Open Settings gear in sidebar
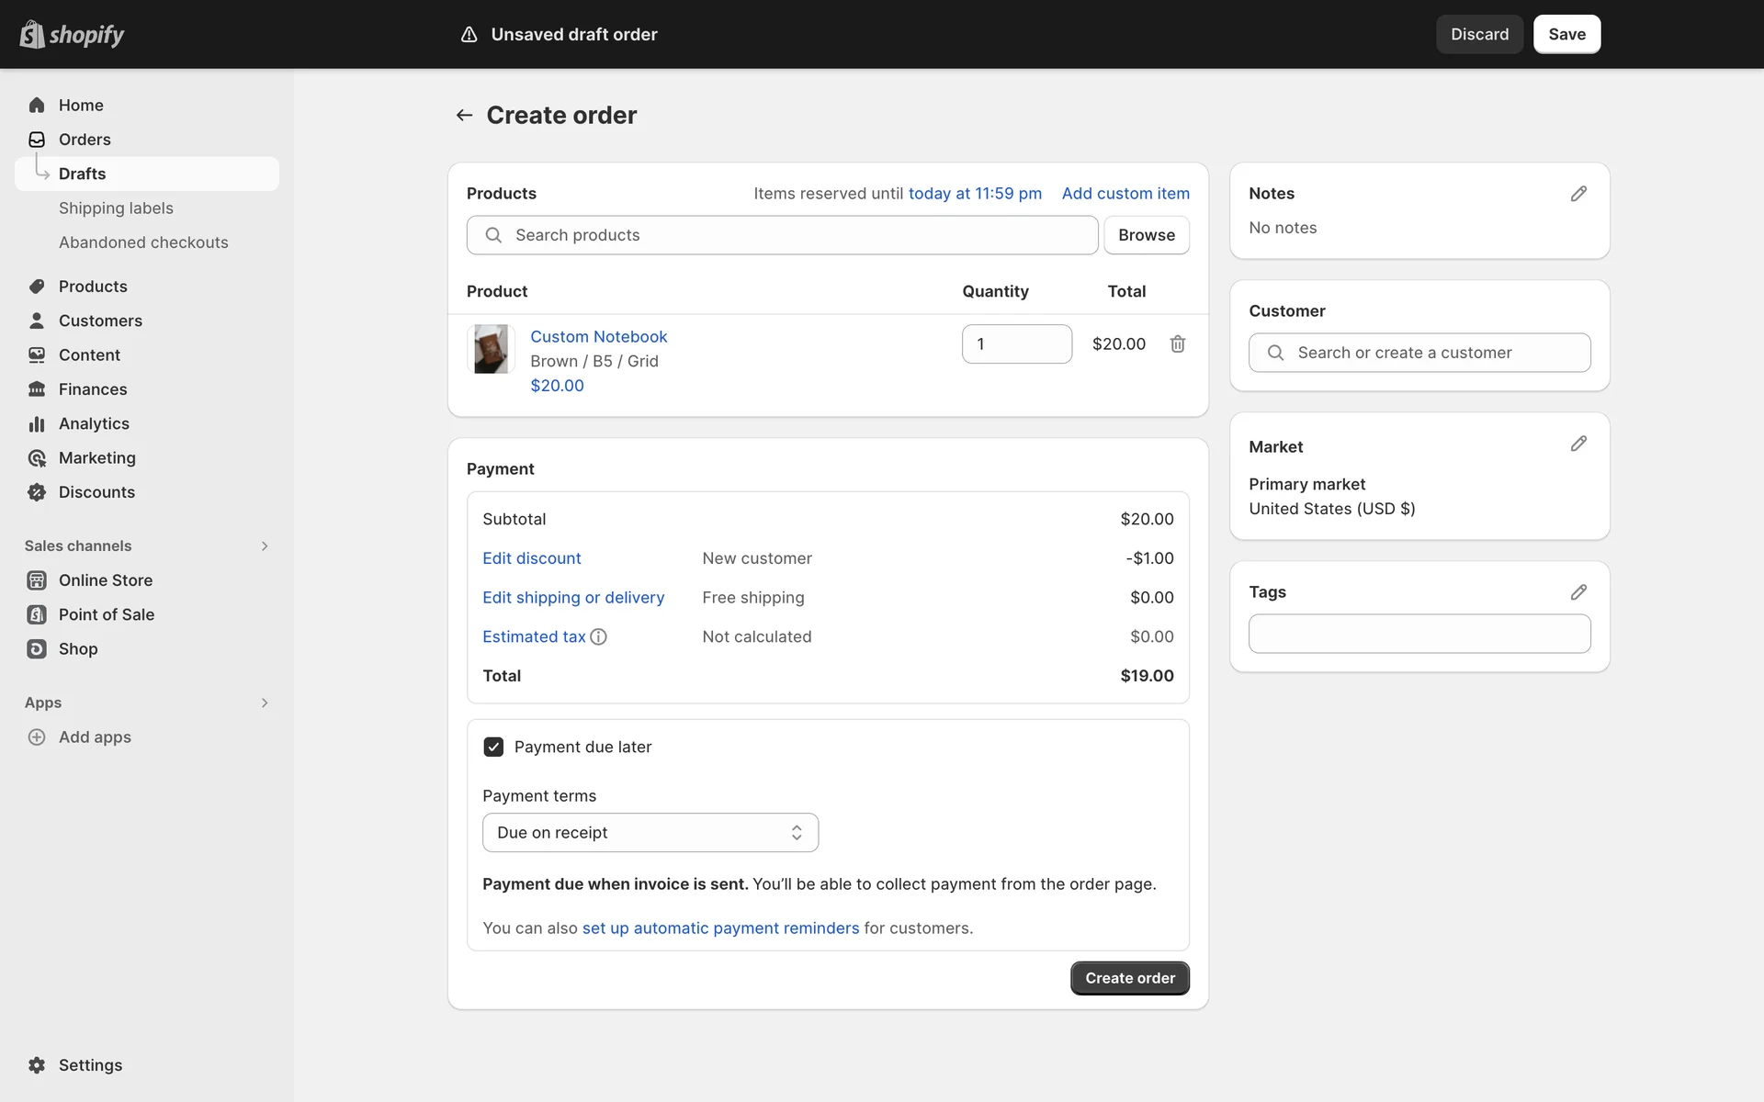Viewport: 1764px width, 1102px height. 37,1064
